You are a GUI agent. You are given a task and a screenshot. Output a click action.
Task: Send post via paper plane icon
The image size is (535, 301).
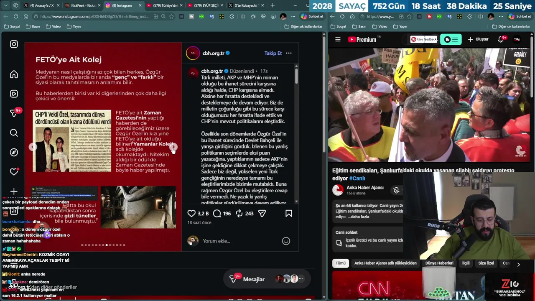click(262, 213)
